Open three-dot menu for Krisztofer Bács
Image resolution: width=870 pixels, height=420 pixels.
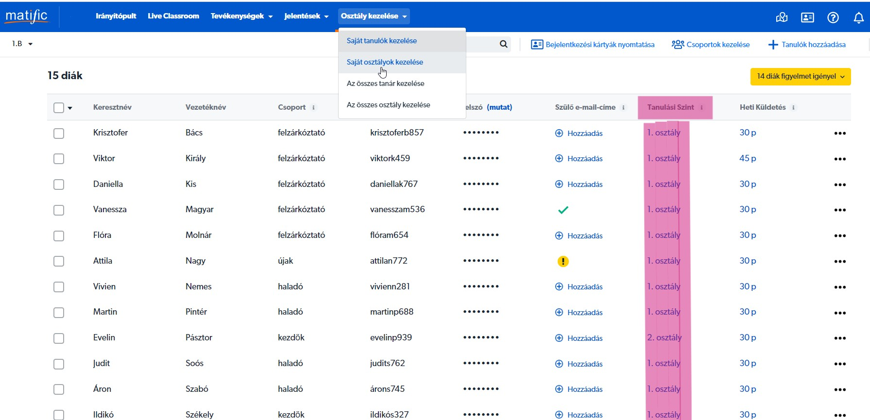click(x=840, y=134)
